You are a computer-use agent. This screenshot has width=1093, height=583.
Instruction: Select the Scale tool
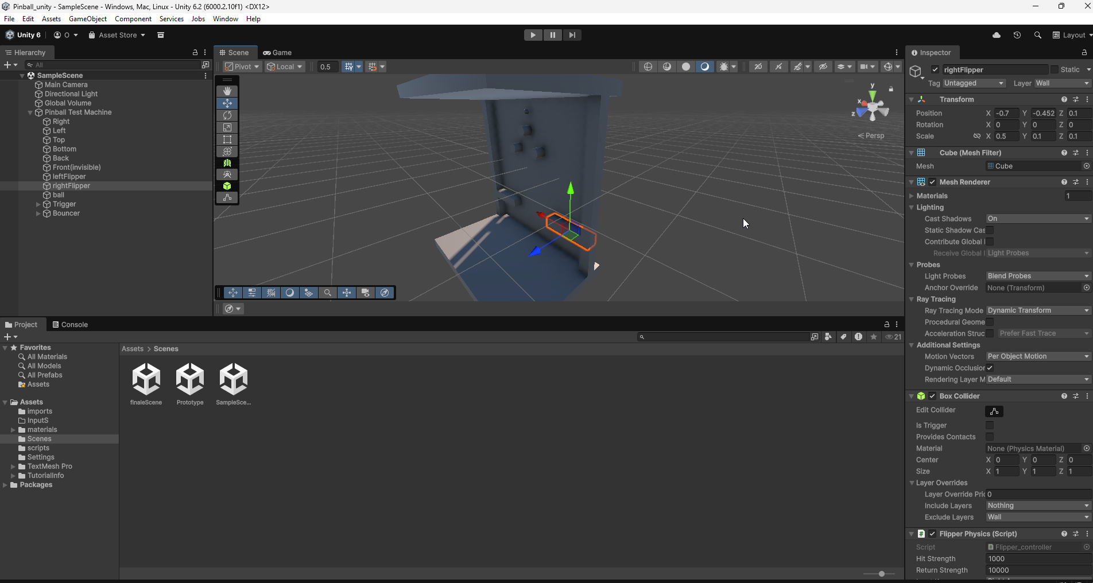coord(227,127)
